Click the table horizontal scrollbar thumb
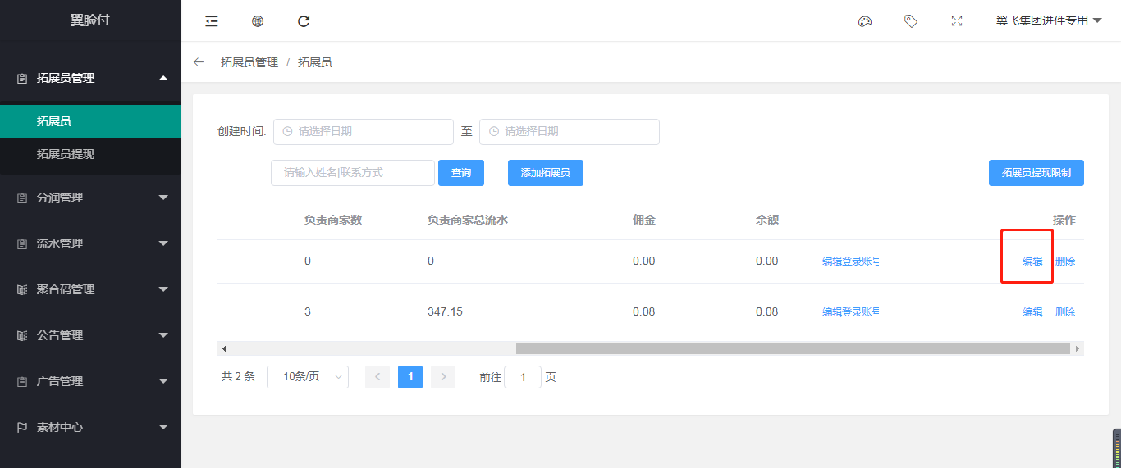The width and height of the screenshot is (1121, 468). coord(793,348)
